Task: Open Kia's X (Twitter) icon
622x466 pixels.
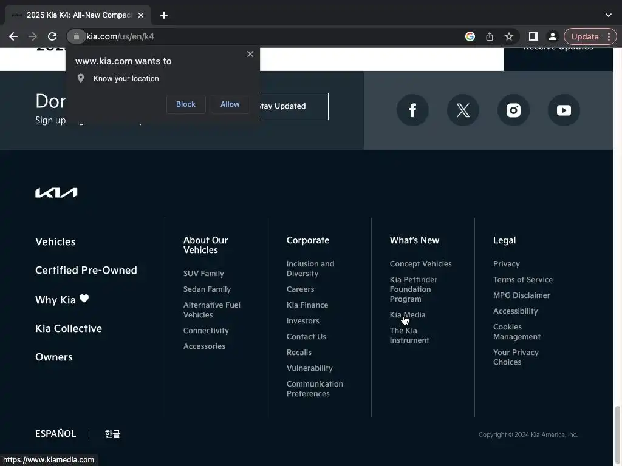Action: [x=463, y=110]
